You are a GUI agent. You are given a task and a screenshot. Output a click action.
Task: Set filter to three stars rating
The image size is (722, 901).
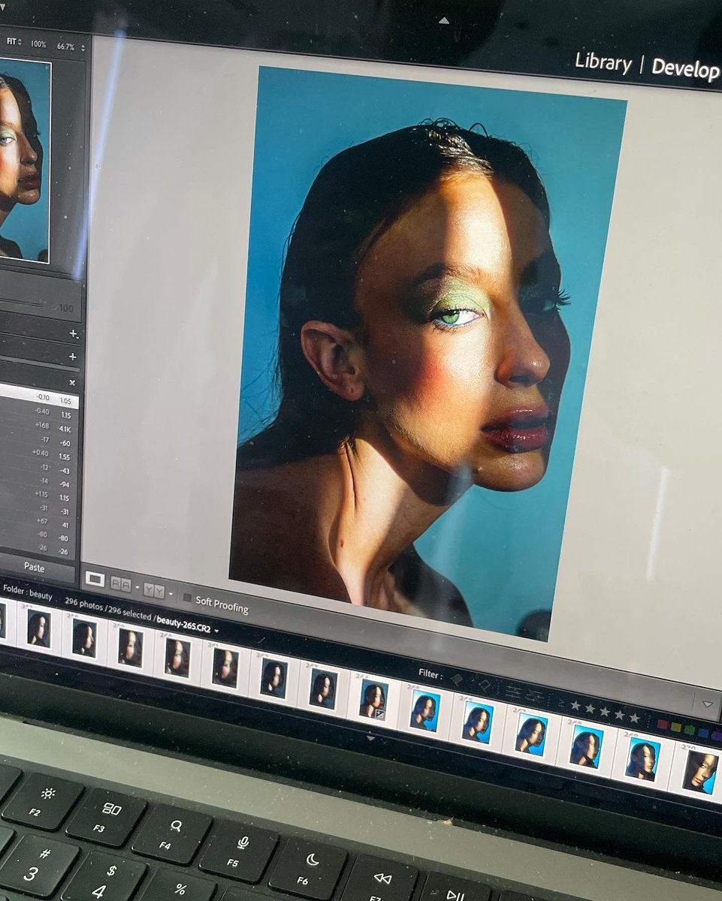click(x=605, y=712)
